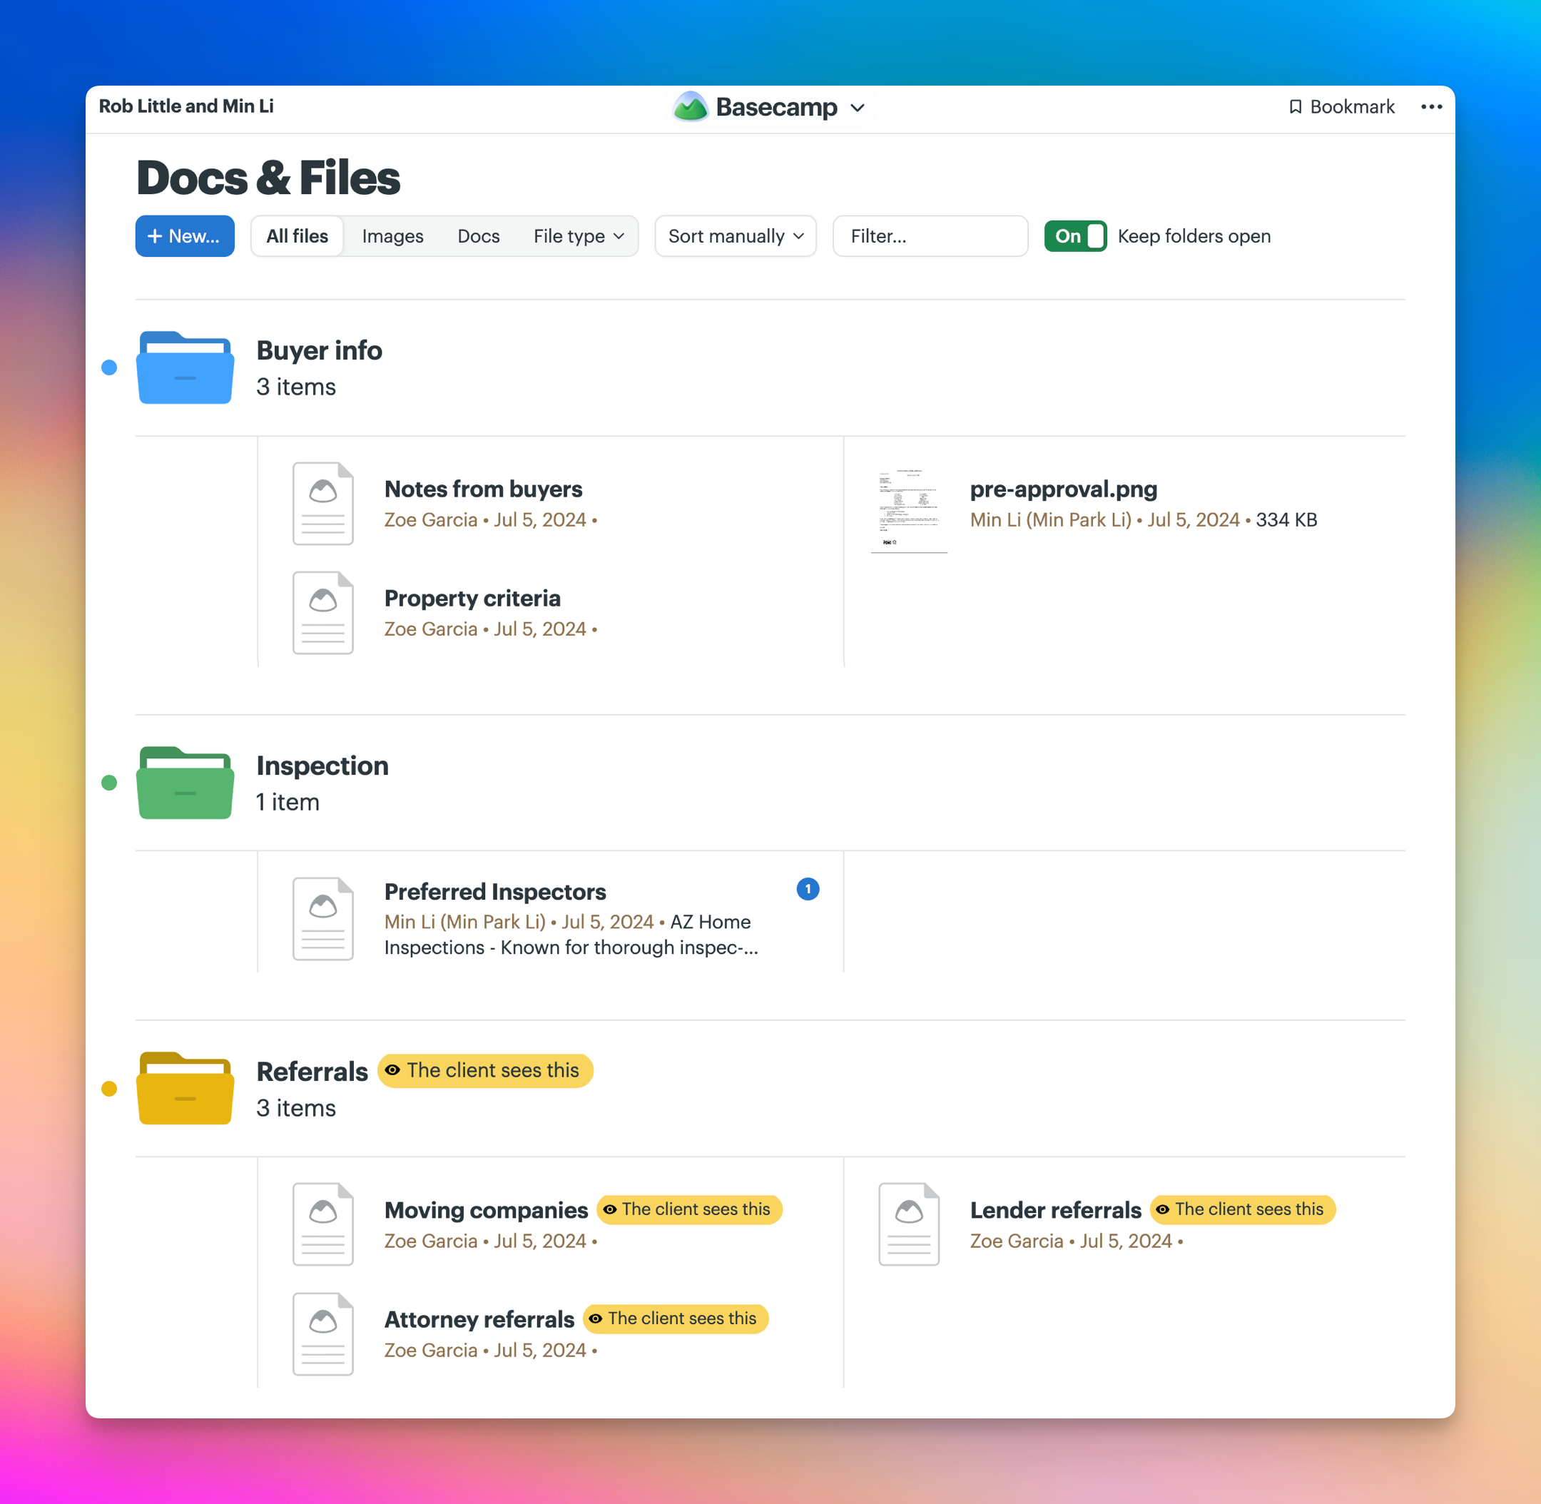Screen dimensions: 1541x1504
Task: Switch to the Images tab
Action: [x=392, y=235]
